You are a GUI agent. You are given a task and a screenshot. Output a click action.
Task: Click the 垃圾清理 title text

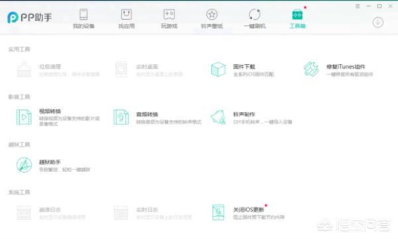point(50,67)
